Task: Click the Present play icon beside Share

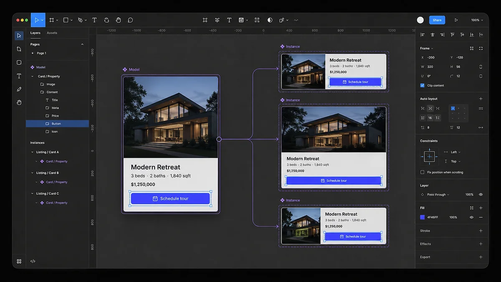Action: 456,20
